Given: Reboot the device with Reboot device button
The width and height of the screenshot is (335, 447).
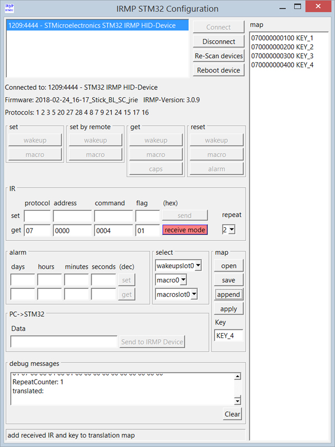Looking at the screenshot, I should 218,70.
